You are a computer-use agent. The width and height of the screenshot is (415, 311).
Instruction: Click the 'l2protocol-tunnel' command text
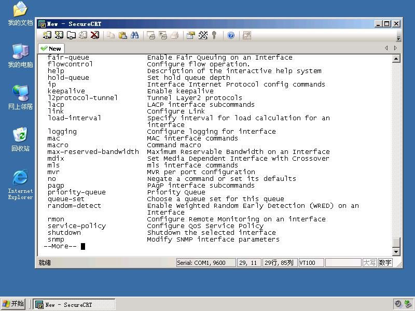point(82,97)
